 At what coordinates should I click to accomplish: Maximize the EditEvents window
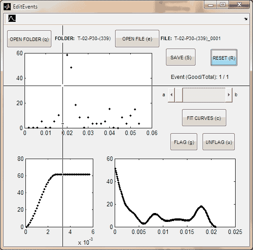point(223,4)
